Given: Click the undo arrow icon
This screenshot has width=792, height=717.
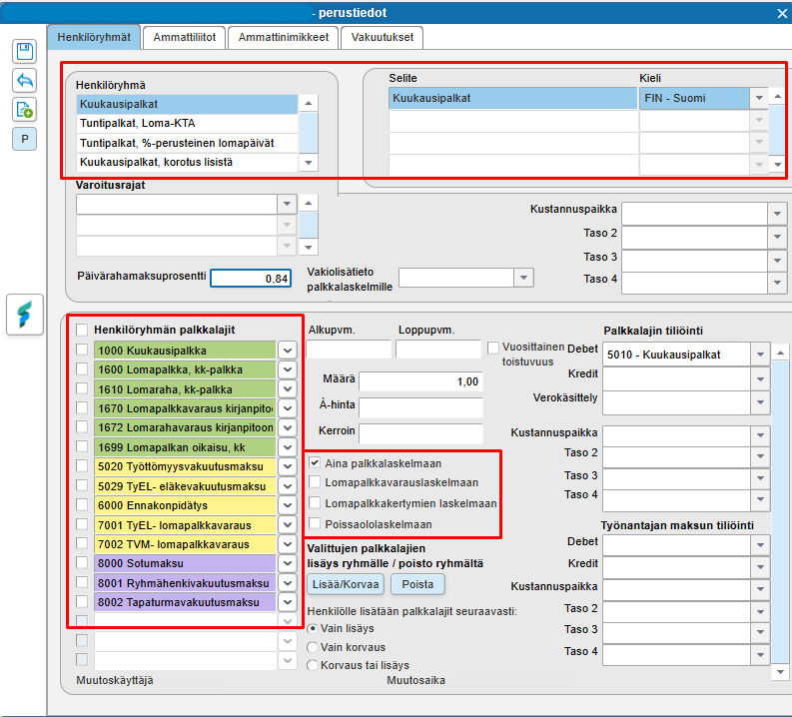Looking at the screenshot, I should pyautogui.click(x=24, y=80).
